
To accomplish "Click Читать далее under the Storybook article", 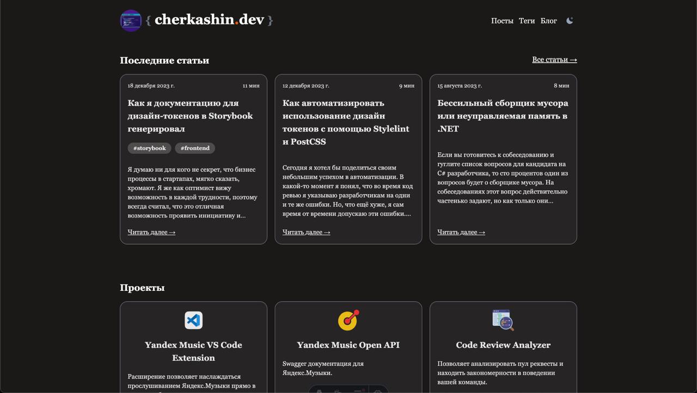I will [x=151, y=232].
